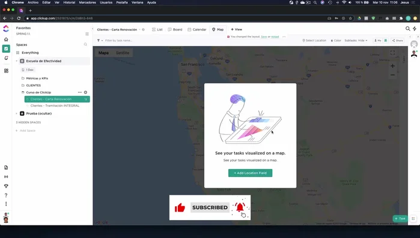This screenshot has height=238, width=420.
Task: Click the Filter by task name field
Action: pyautogui.click(x=118, y=40)
